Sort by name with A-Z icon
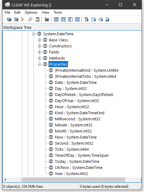 (x=87, y=19)
